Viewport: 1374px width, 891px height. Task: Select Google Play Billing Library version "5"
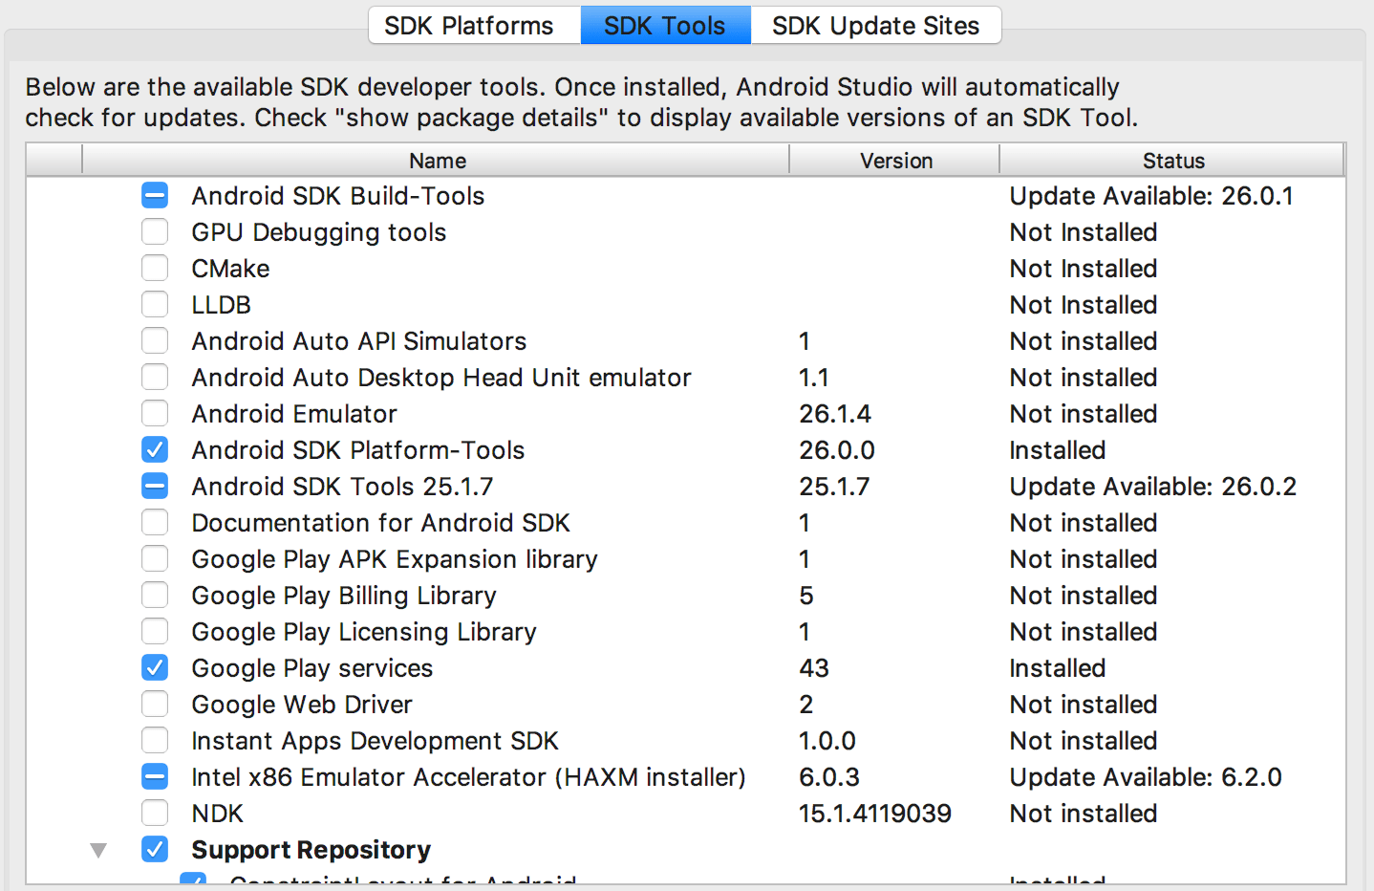[x=806, y=596]
